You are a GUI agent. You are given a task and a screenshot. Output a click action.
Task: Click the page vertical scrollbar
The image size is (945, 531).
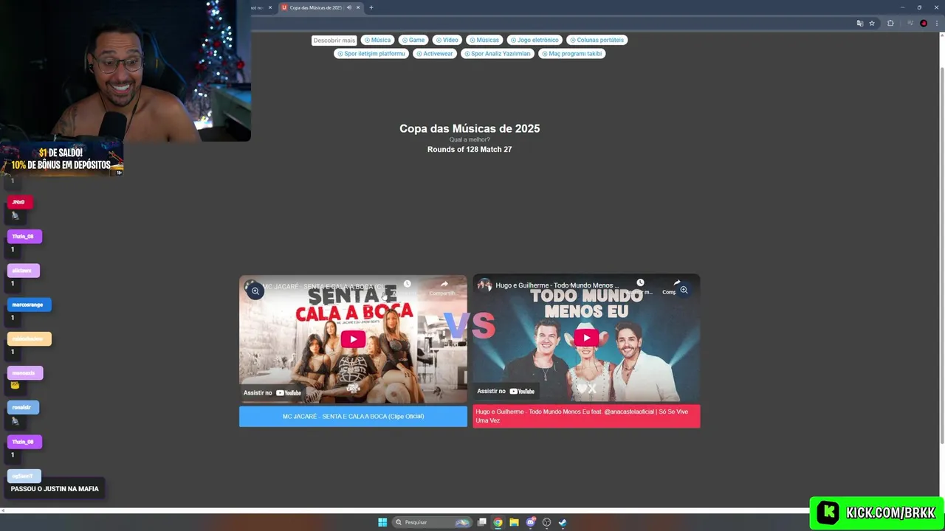click(941, 257)
